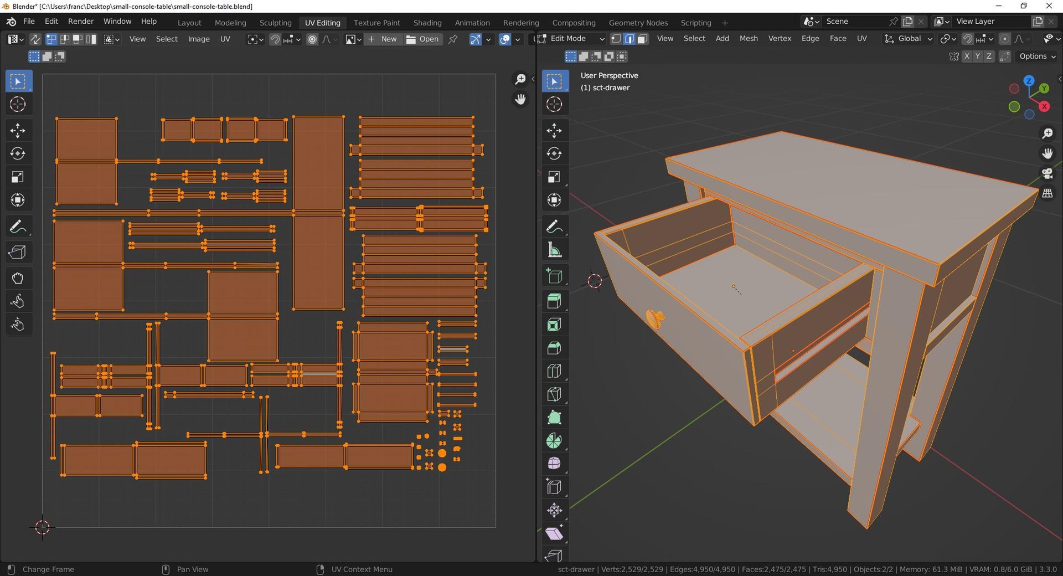Select the Grab tool in UV editor
Viewport: 1063px width, 576px height.
(x=18, y=278)
